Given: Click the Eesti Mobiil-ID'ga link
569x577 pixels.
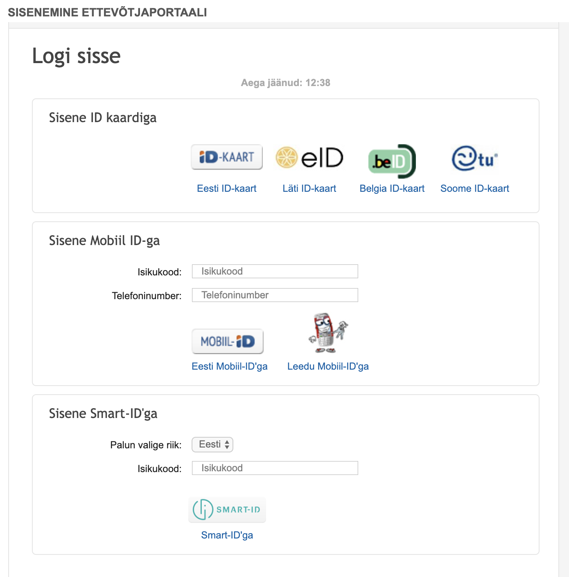Looking at the screenshot, I should pos(229,366).
